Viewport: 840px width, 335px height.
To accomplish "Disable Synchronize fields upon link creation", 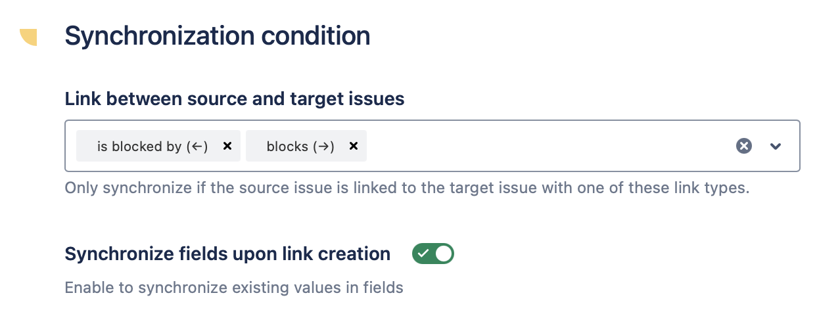I will [433, 254].
